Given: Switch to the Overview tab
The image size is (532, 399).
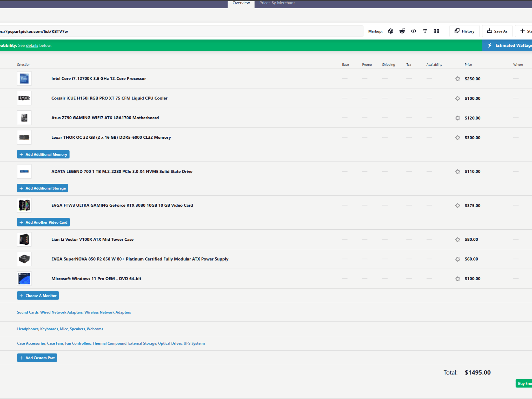Looking at the screenshot, I should [241, 4].
